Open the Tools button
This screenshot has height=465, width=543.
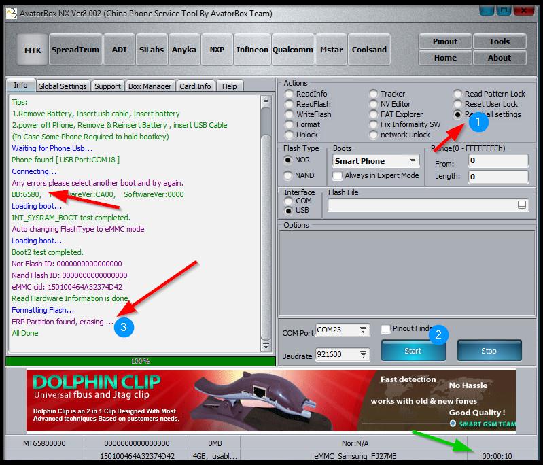(x=500, y=41)
